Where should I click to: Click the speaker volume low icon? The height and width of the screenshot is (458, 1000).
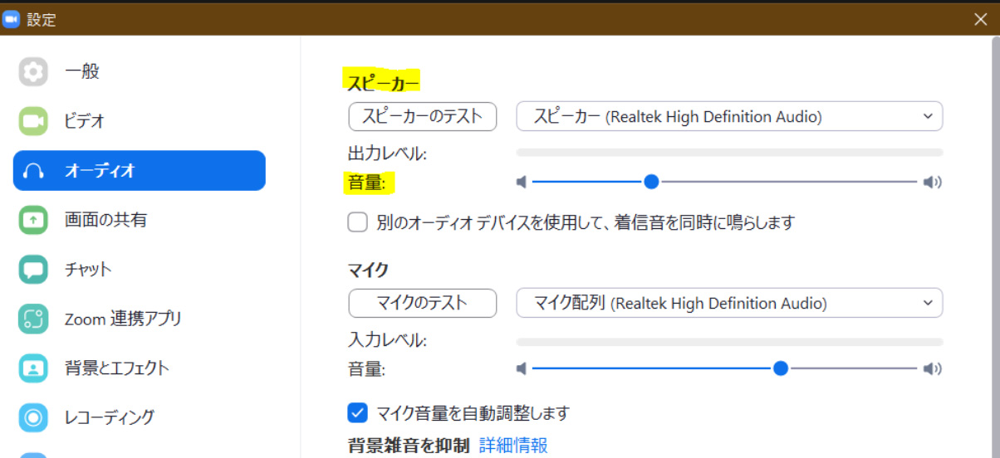coord(522,182)
